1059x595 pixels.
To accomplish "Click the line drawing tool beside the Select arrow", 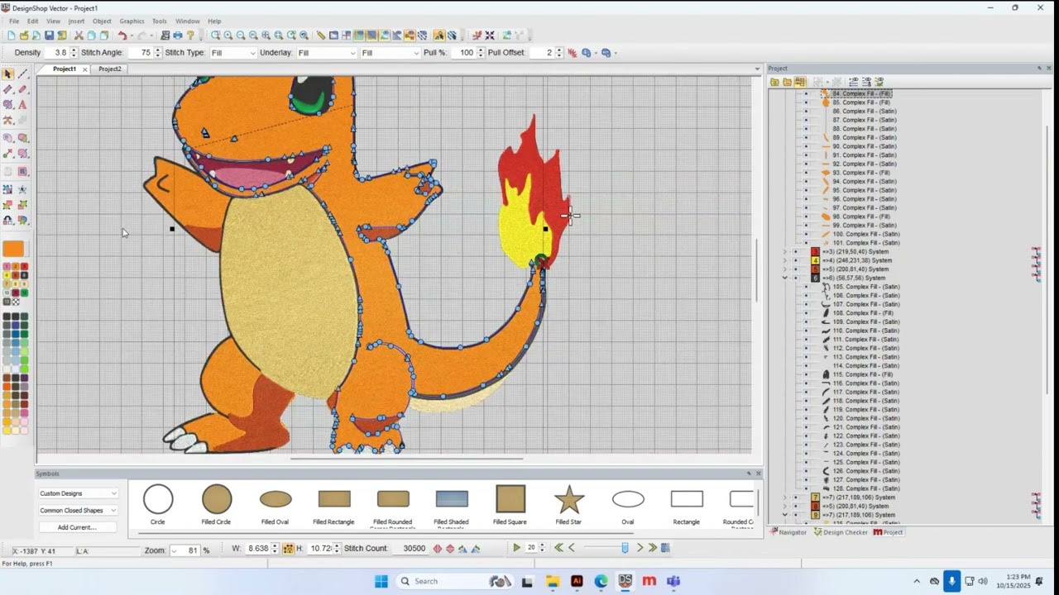I will tap(22, 74).
